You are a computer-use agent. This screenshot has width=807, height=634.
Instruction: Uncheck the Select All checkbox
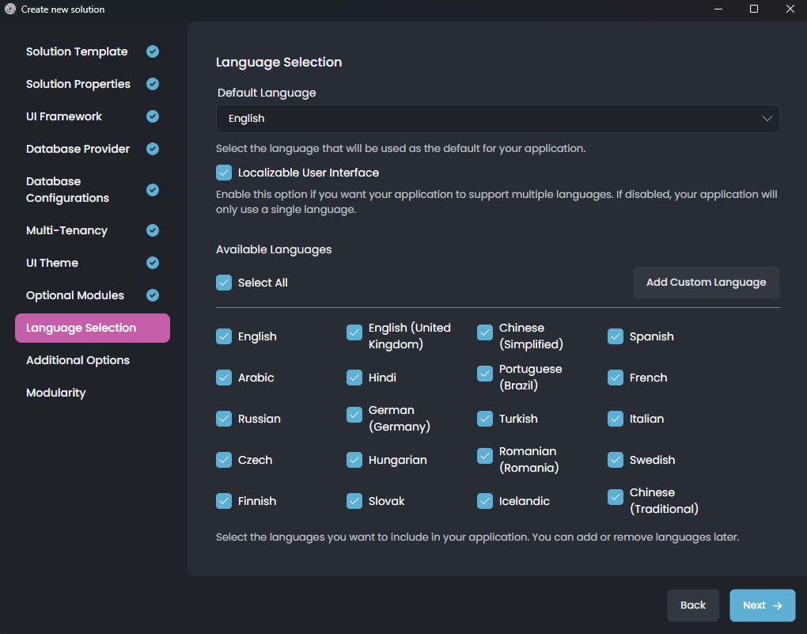(224, 283)
